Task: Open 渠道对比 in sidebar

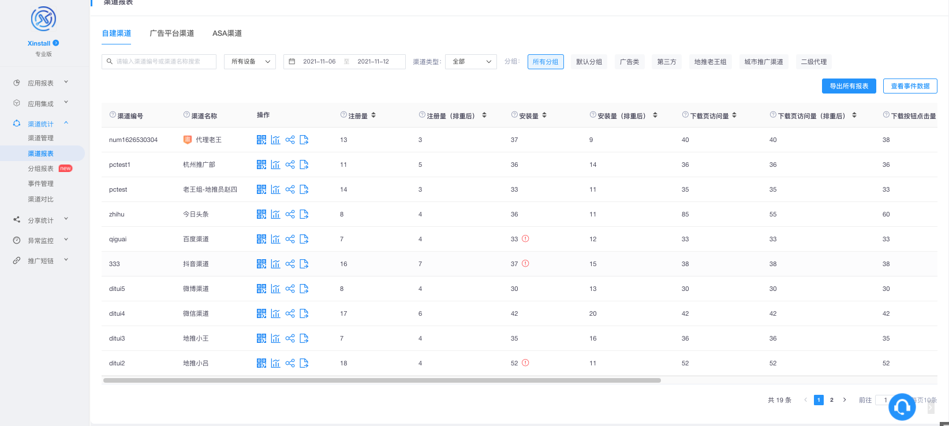Action: (x=40, y=199)
